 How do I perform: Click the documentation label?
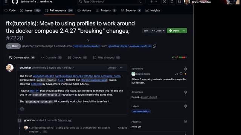point(141,111)
